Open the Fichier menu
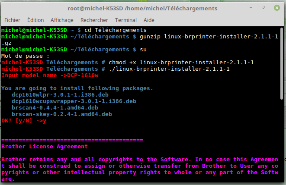This screenshot has width=286, height=185. pos(12,20)
